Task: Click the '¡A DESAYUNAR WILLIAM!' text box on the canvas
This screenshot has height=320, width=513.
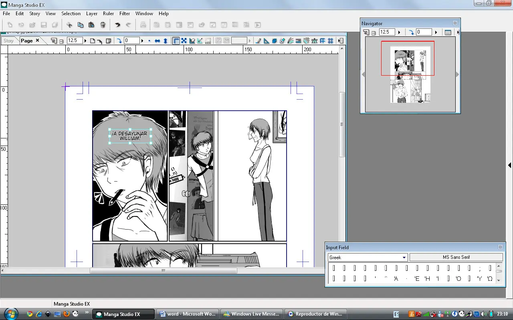Action: click(x=130, y=136)
